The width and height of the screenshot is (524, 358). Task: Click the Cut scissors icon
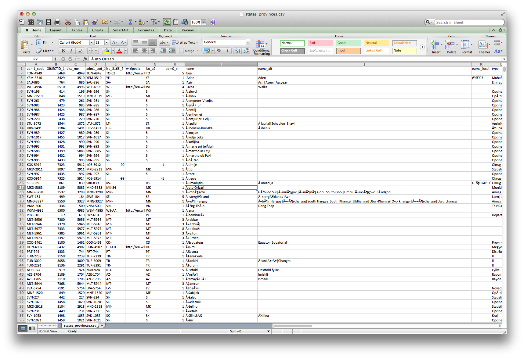[x=68, y=22]
